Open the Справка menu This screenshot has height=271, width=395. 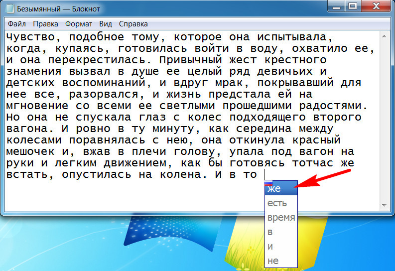[x=133, y=24]
